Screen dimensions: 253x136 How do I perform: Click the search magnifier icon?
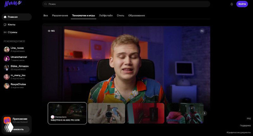tap(46, 4)
